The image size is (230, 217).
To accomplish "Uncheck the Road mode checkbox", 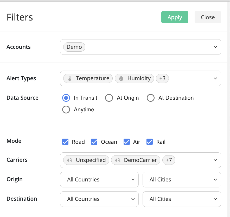I will point(65,142).
